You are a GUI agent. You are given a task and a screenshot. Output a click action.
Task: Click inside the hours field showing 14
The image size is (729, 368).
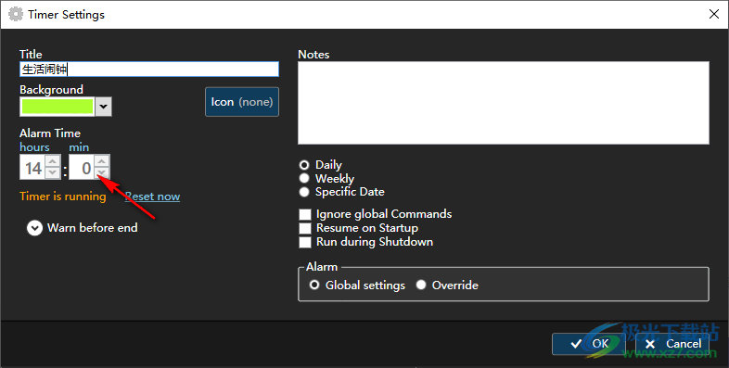pyautogui.click(x=33, y=168)
